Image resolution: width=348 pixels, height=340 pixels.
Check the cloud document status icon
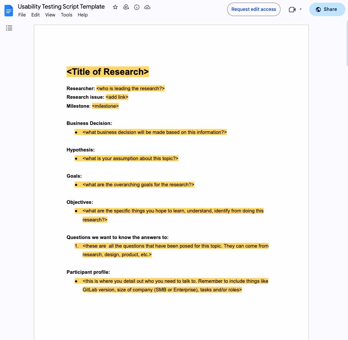[147, 7]
